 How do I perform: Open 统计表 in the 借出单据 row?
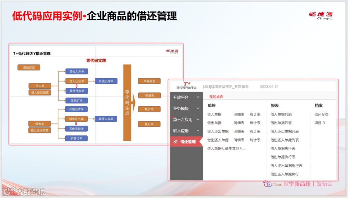coord(255,123)
